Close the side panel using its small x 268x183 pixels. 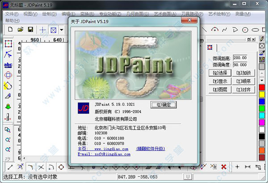(253, 39)
